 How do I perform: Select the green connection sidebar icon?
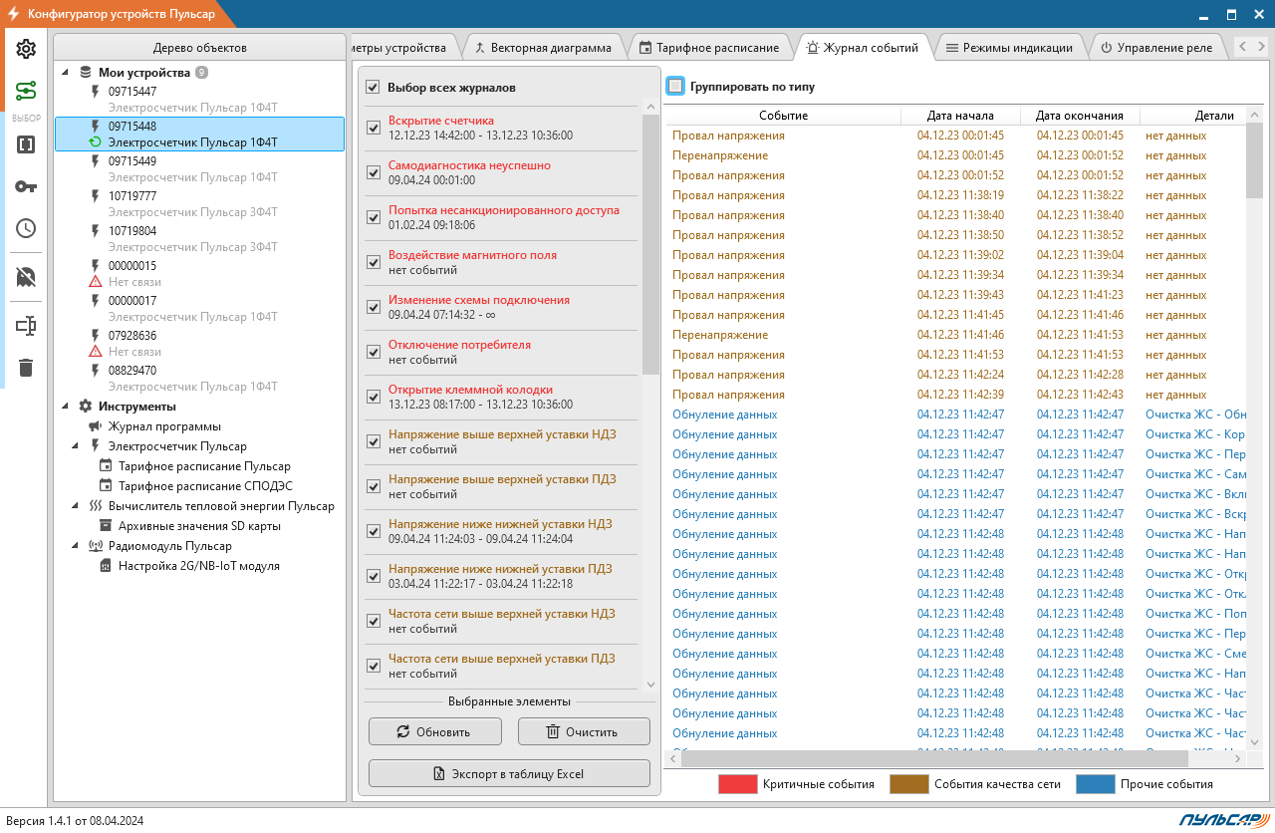[26, 92]
